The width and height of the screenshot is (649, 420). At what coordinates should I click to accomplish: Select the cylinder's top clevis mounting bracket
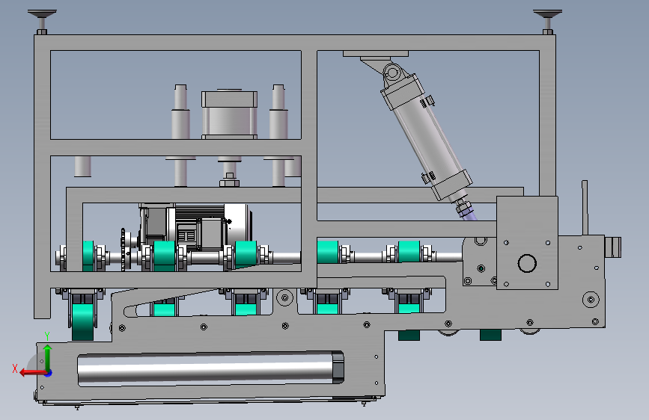tap(383, 65)
